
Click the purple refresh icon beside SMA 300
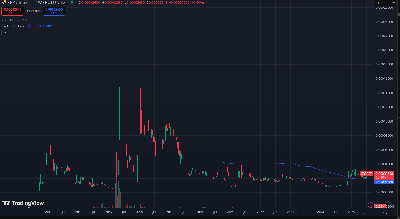29,26
